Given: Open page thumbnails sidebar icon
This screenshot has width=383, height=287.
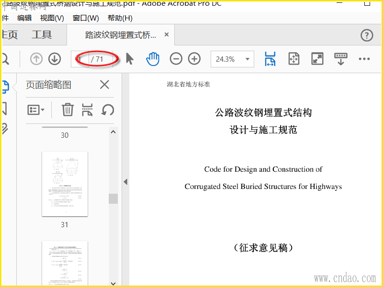Looking at the screenshot, I should 5,87.
